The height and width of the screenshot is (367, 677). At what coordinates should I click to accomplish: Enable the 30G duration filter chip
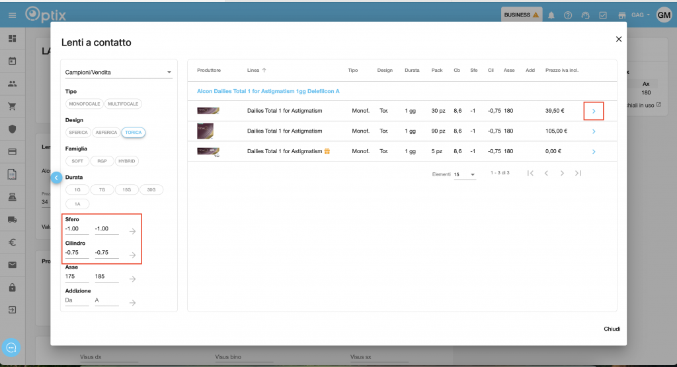pyautogui.click(x=151, y=189)
